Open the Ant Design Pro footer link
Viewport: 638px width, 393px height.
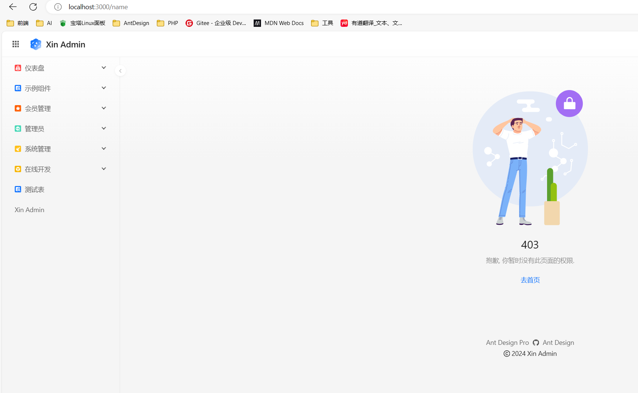[x=507, y=343]
